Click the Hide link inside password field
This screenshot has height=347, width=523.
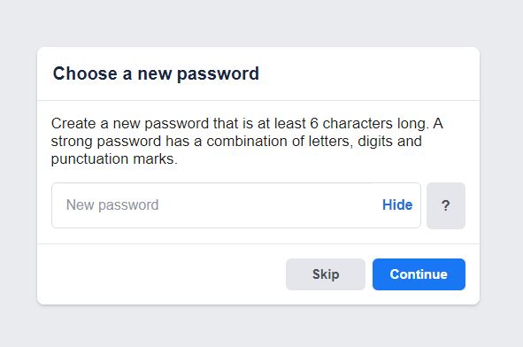[x=397, y=204]
